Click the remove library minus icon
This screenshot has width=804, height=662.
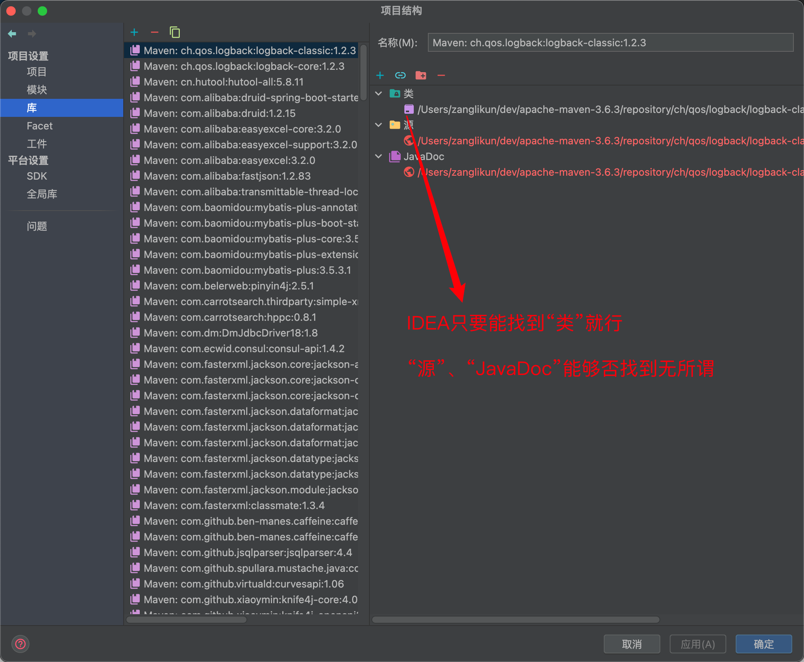coord(155,33)
